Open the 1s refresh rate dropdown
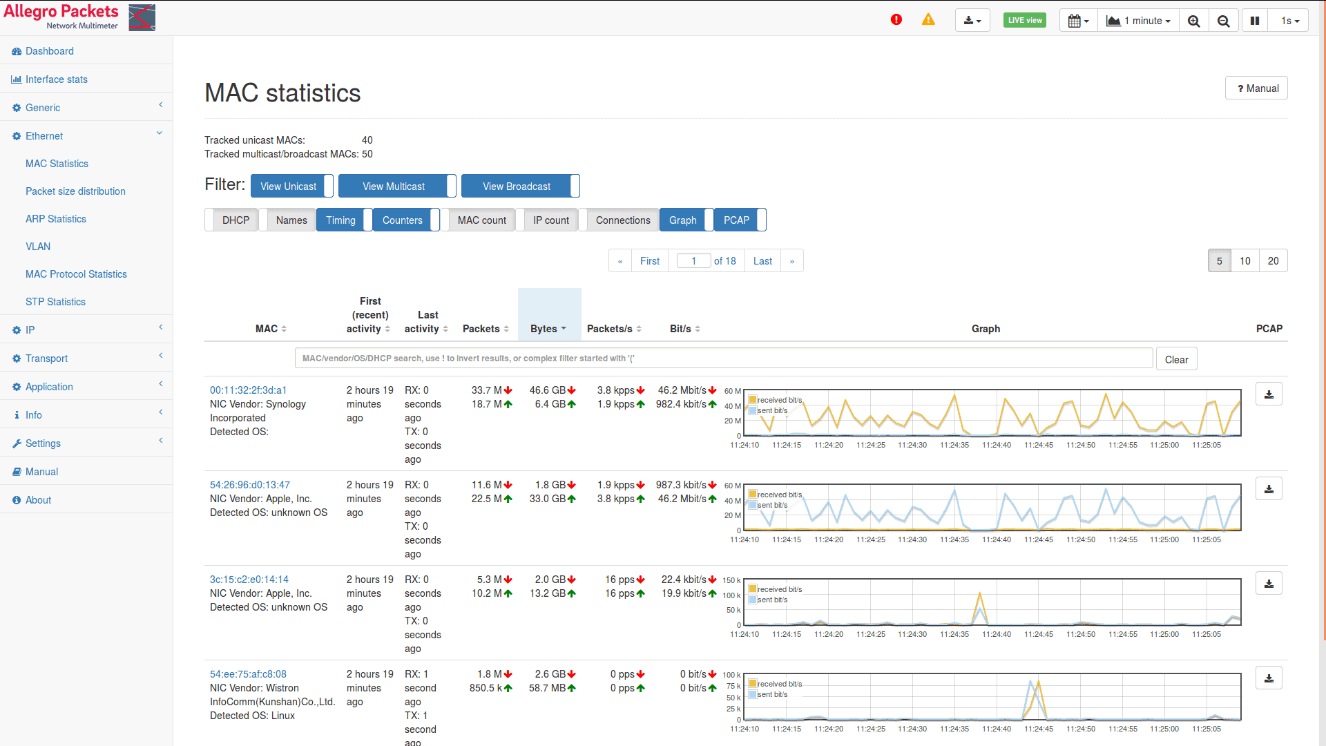Screen dimensions: 1326x746 1289,21
